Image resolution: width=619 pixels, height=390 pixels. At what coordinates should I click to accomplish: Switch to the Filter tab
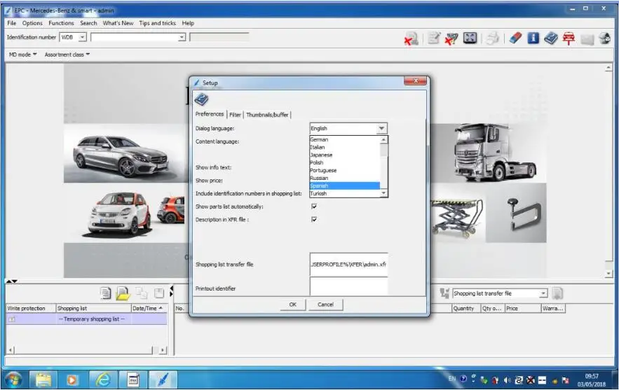(x=235, y=115)
